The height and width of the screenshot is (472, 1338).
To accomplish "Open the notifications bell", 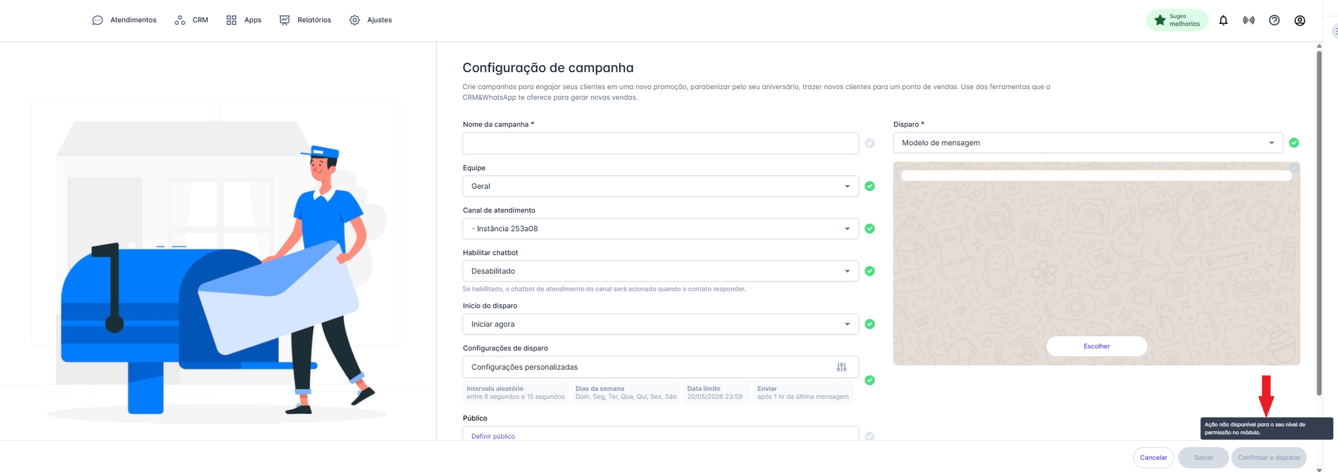I will [x=1223, y=20].
